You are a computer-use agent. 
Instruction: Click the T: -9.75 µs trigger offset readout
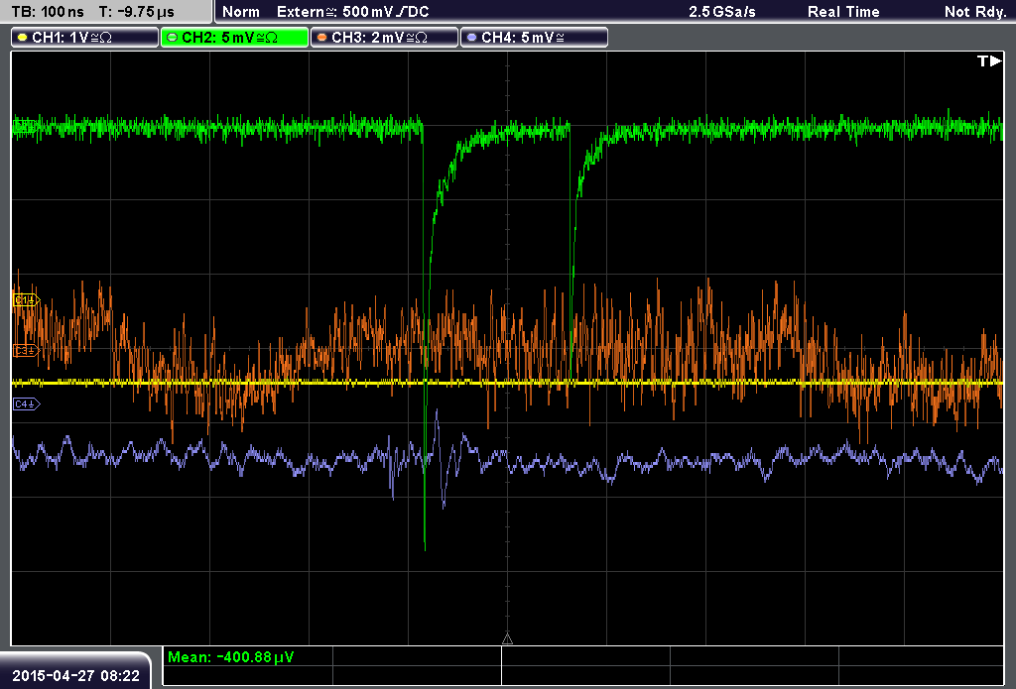click(x=136, y=12)
